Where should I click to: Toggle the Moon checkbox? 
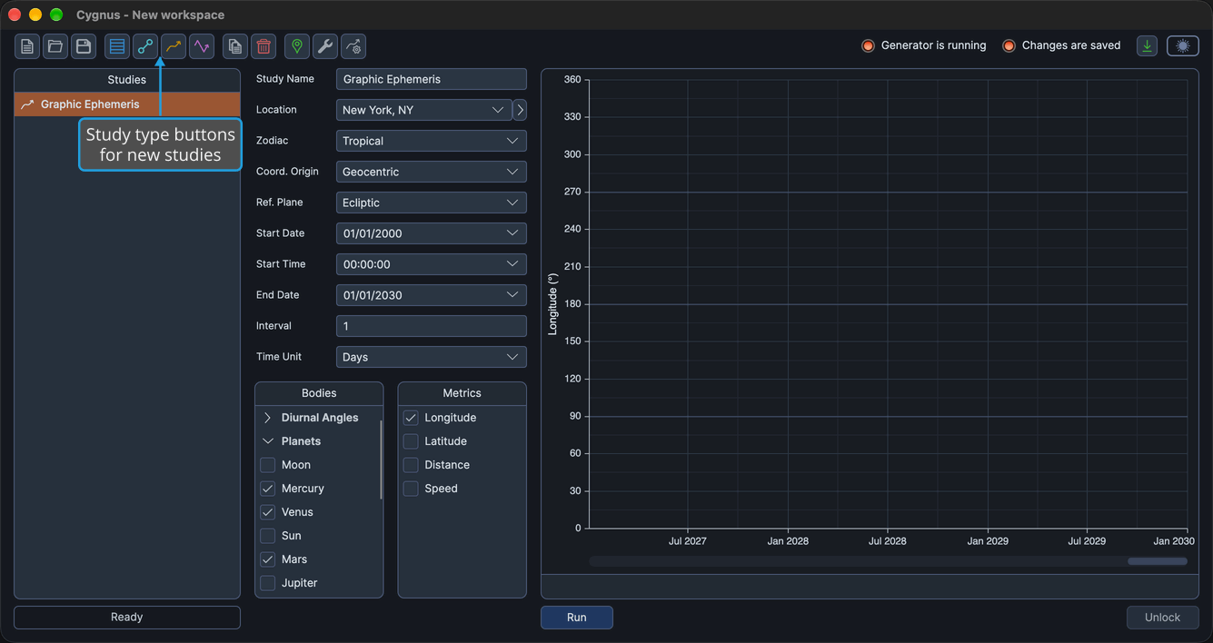point(268,465)
